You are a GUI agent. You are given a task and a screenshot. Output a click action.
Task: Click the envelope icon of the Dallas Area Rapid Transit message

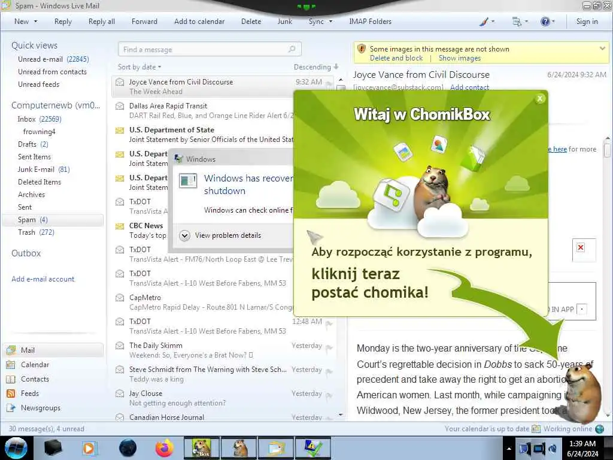[x=120, y=106]
